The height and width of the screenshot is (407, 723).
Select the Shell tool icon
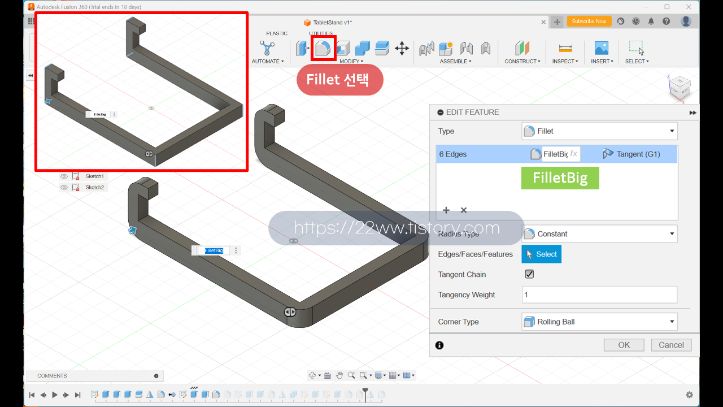[343, 49]
